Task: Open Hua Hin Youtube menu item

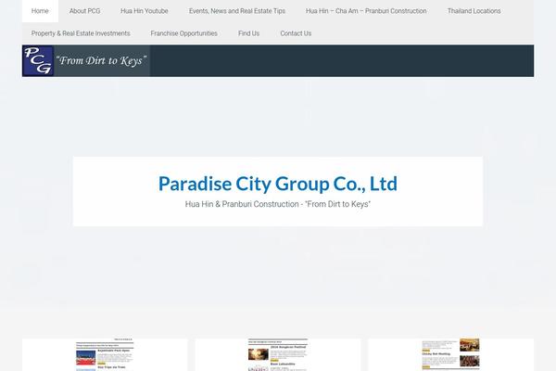Action: point(145,11)
